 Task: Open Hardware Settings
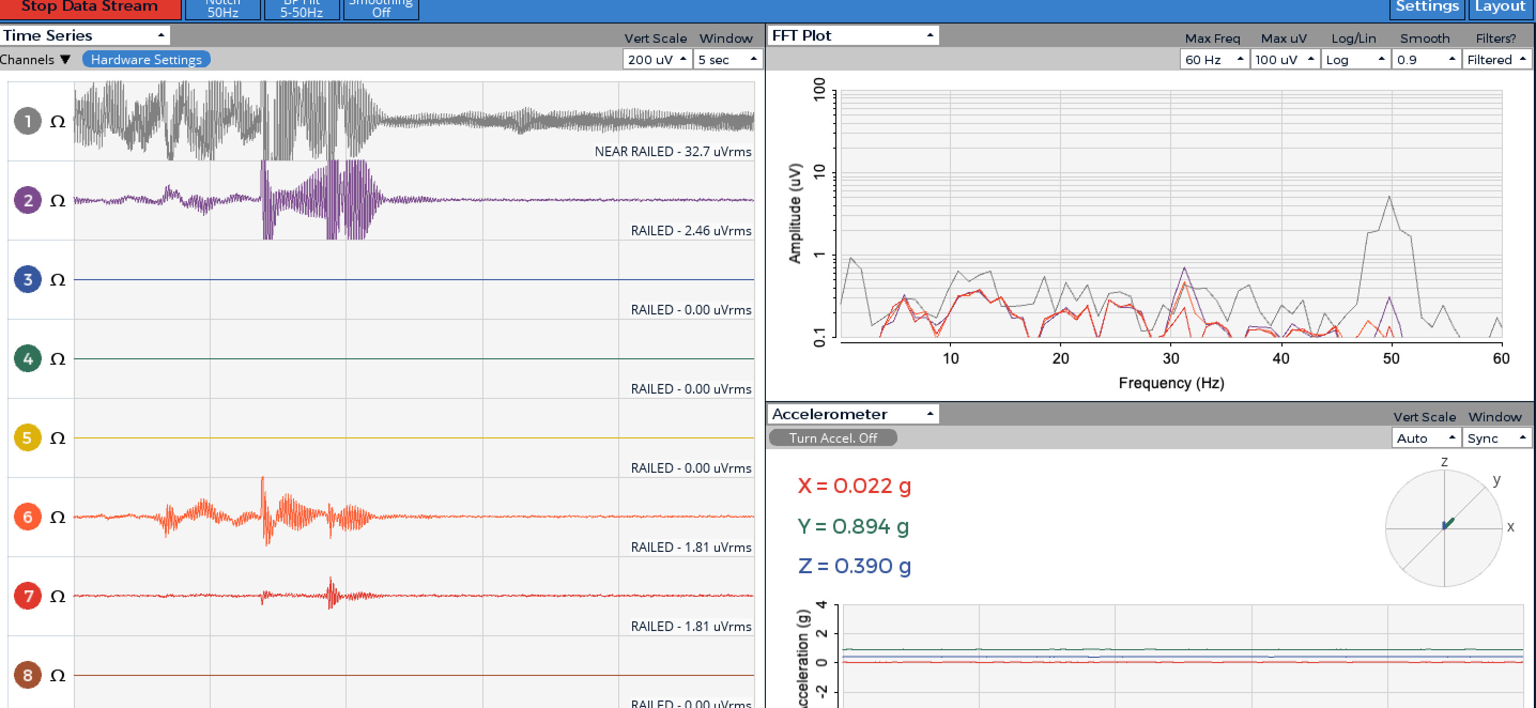146,59
